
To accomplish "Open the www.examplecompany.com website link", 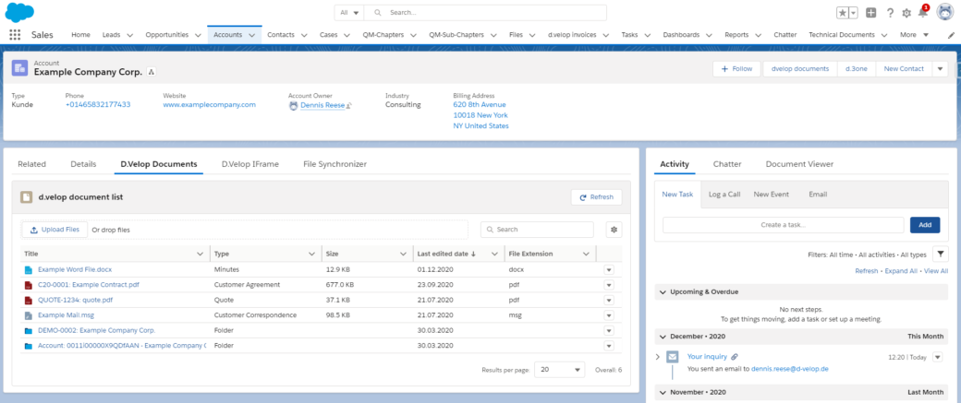I will [209, 104].
